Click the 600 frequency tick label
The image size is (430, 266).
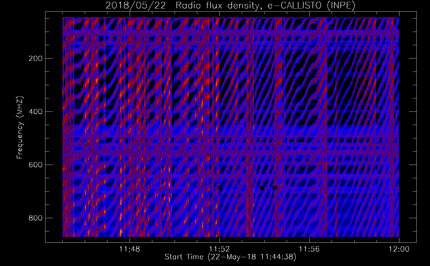35,165
